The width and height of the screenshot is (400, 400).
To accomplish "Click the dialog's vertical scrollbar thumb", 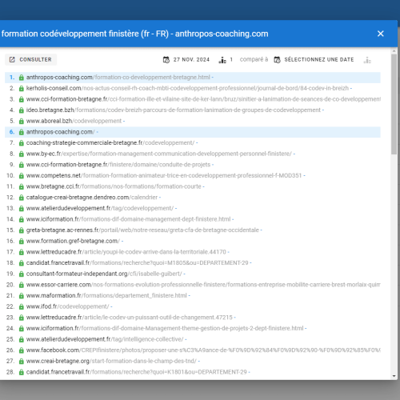I will pyautogui.click(x=394, y=104).
